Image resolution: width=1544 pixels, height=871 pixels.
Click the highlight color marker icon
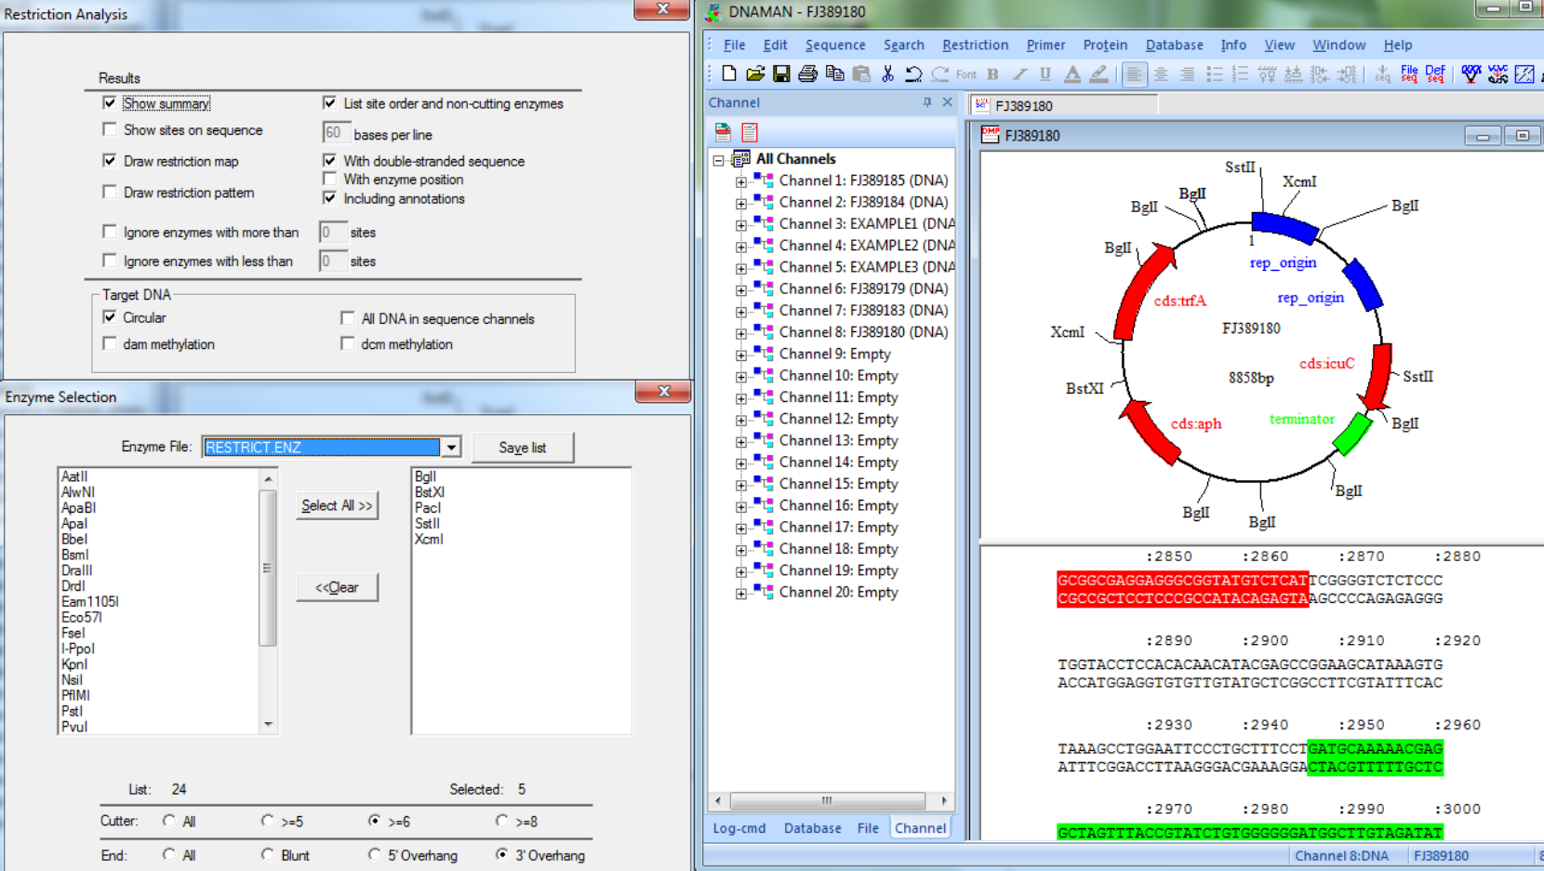(x=1099, y=74)
